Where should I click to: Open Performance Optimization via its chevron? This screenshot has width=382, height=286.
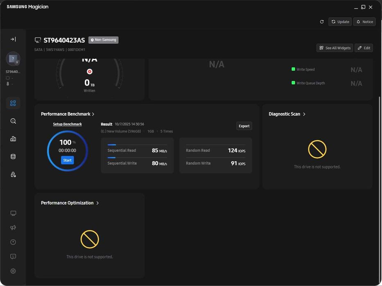[97, 203]
